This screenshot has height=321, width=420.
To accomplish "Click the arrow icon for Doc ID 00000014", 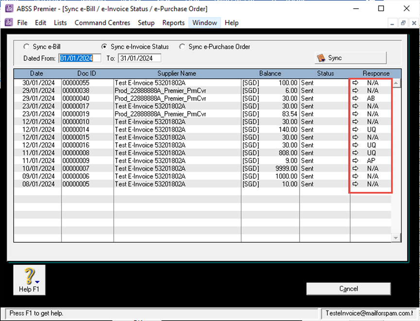I will (355, 130).
